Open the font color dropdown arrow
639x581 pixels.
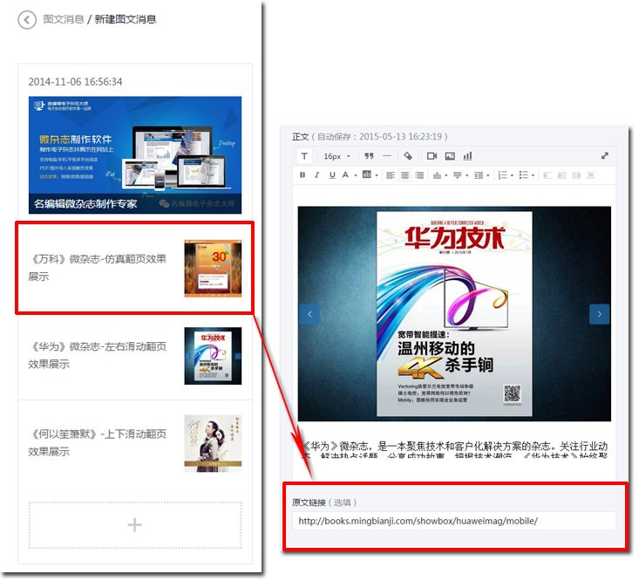pos(356,175)
